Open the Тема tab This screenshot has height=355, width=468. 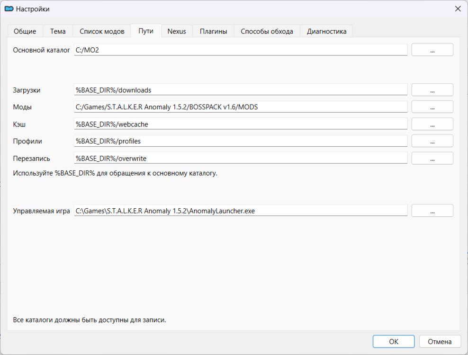tap(58, 31)
